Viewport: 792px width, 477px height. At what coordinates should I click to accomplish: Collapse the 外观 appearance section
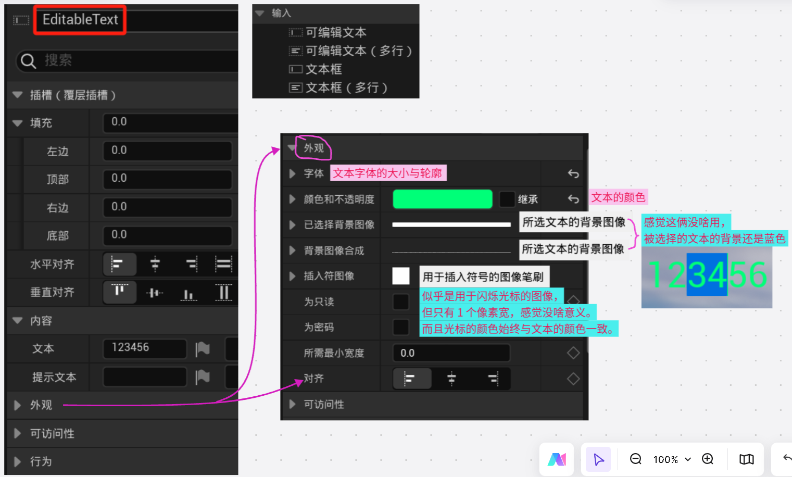292,147
